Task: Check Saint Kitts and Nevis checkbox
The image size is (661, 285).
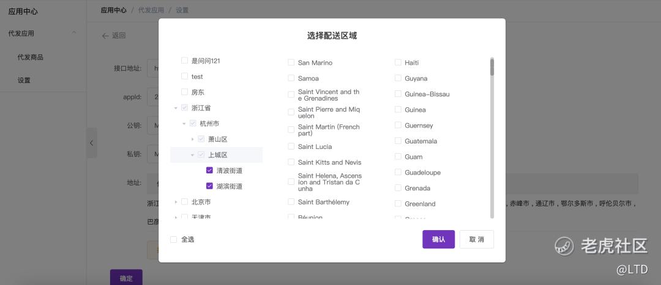Action: [x=291, y=162]
